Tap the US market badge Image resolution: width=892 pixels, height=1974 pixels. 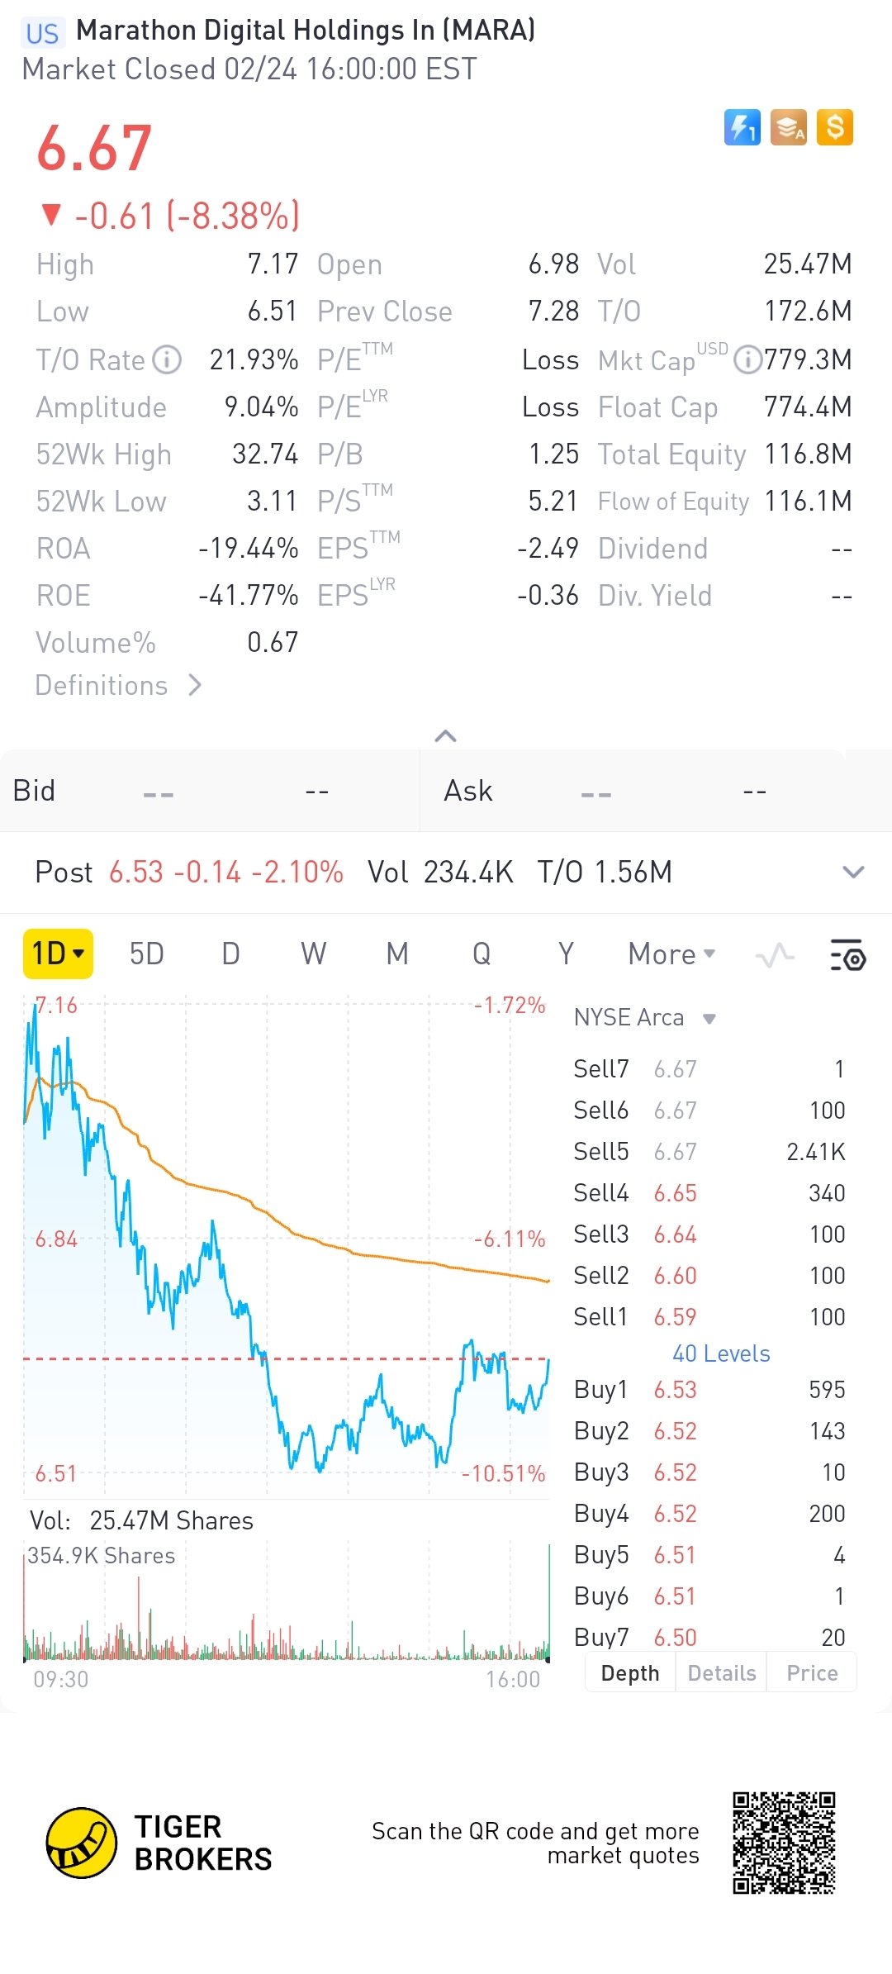click(42, 33)
